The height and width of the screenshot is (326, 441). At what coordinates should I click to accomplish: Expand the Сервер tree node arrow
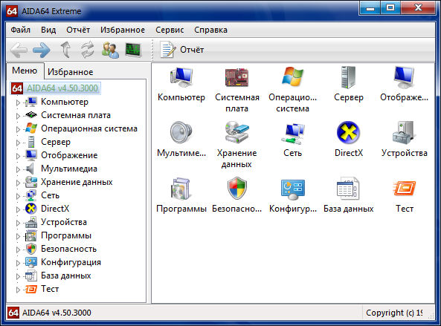coord(18,143)
